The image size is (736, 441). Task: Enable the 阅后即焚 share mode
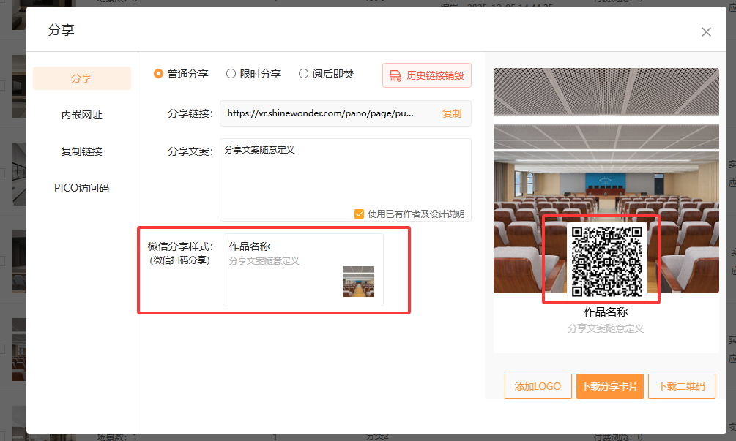point(303,74)
